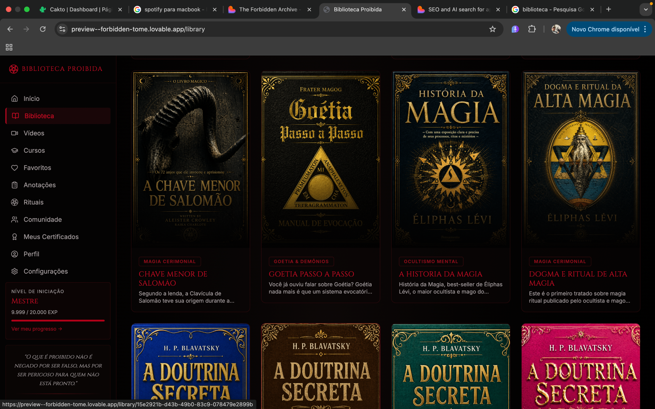This screenshot has height=409, width=655.
Task: Open the apps grid icon in the bookmarks bar
Action: click(9, 47)
